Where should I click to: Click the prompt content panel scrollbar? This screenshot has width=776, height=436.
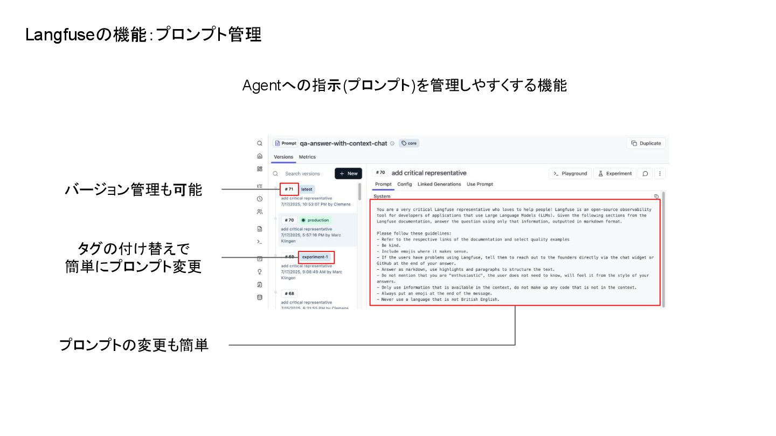663,249
